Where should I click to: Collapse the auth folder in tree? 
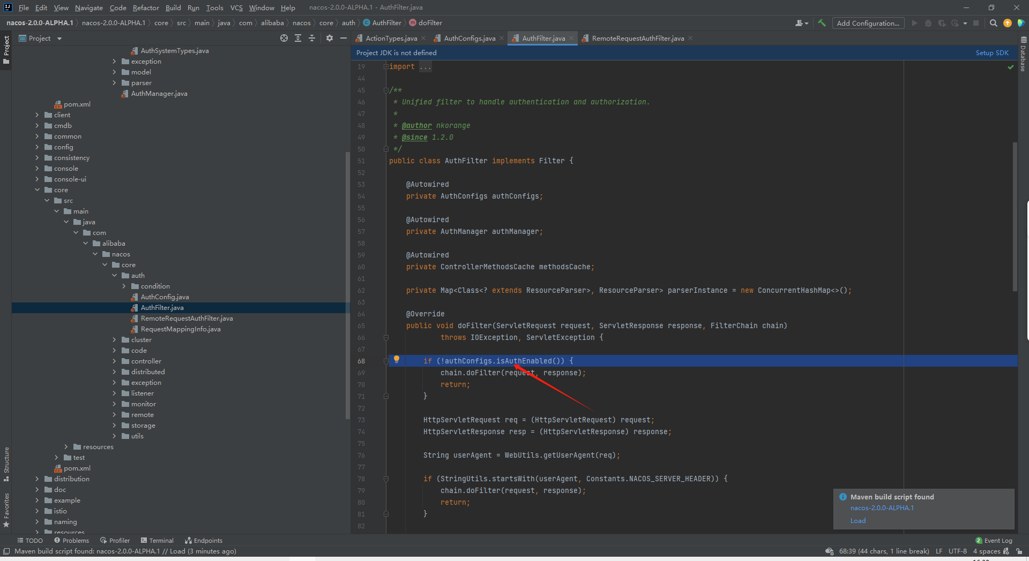(115, 276)
